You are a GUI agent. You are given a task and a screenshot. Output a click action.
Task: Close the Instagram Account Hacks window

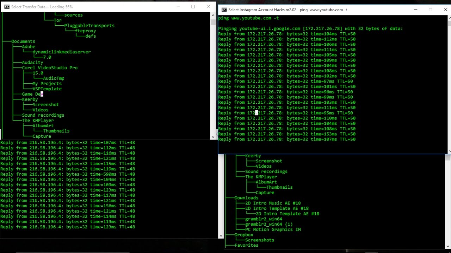pos(445,10)
